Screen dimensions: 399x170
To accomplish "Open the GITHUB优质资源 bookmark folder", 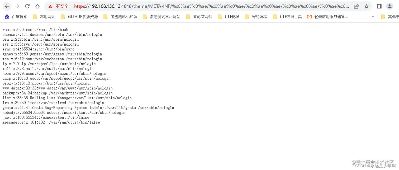I will (x=79, y=17).
